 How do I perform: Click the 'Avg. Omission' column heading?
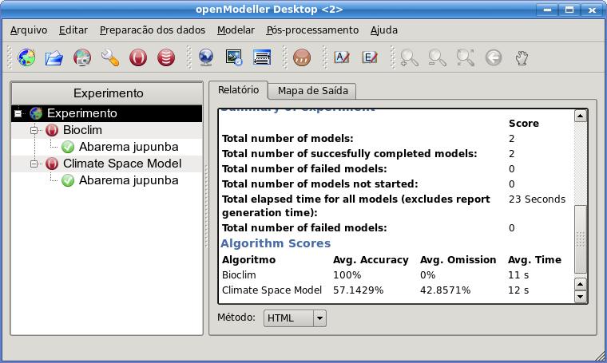458,260
